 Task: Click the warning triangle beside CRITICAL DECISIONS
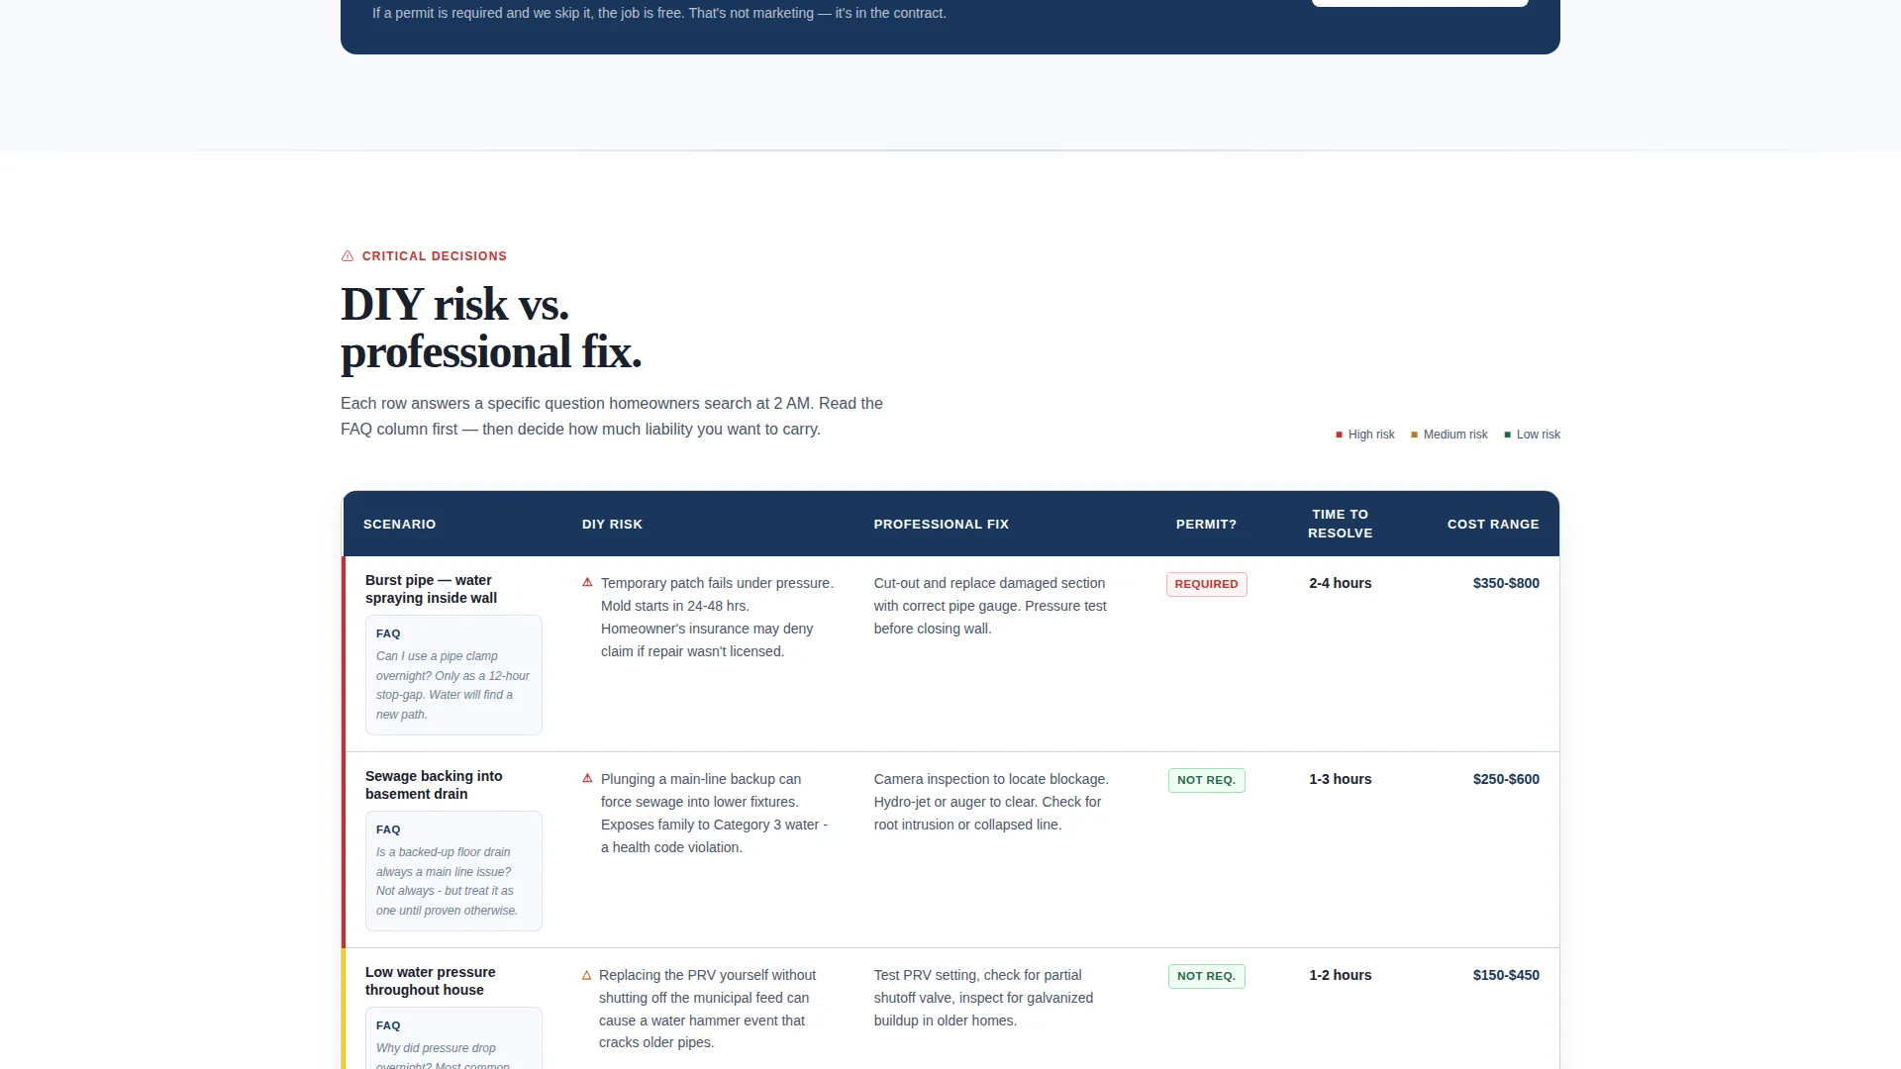click(x=348, y=256)
